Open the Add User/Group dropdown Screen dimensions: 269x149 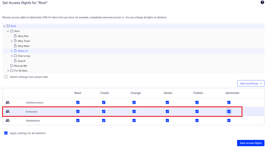pyautogui.click(x=251, y=83)
